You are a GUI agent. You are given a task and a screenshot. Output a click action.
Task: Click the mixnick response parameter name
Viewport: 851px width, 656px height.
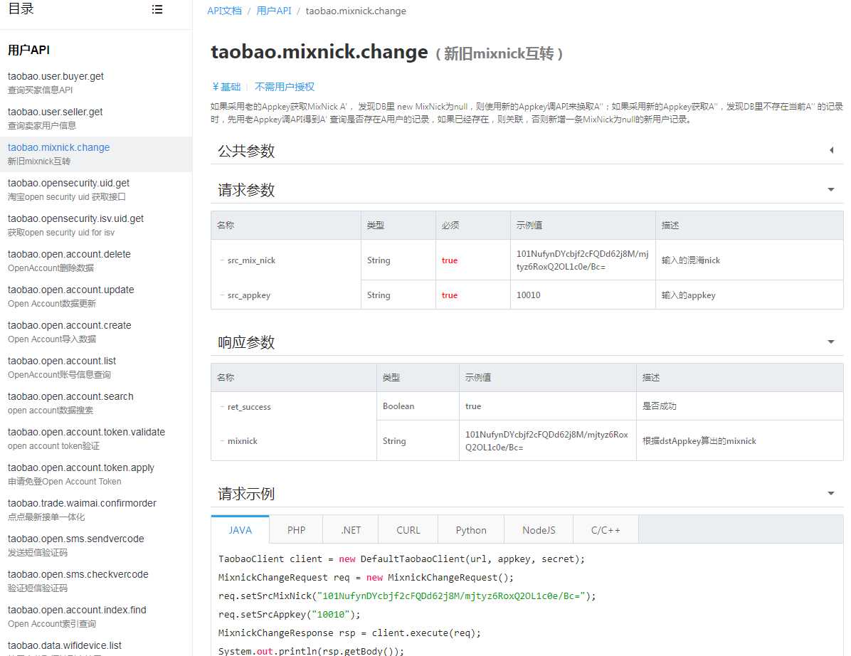(243, 441)
